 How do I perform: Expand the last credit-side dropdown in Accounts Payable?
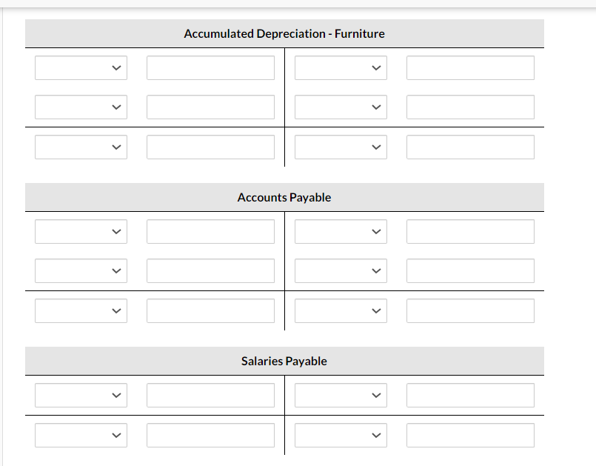tap(341, 310)
